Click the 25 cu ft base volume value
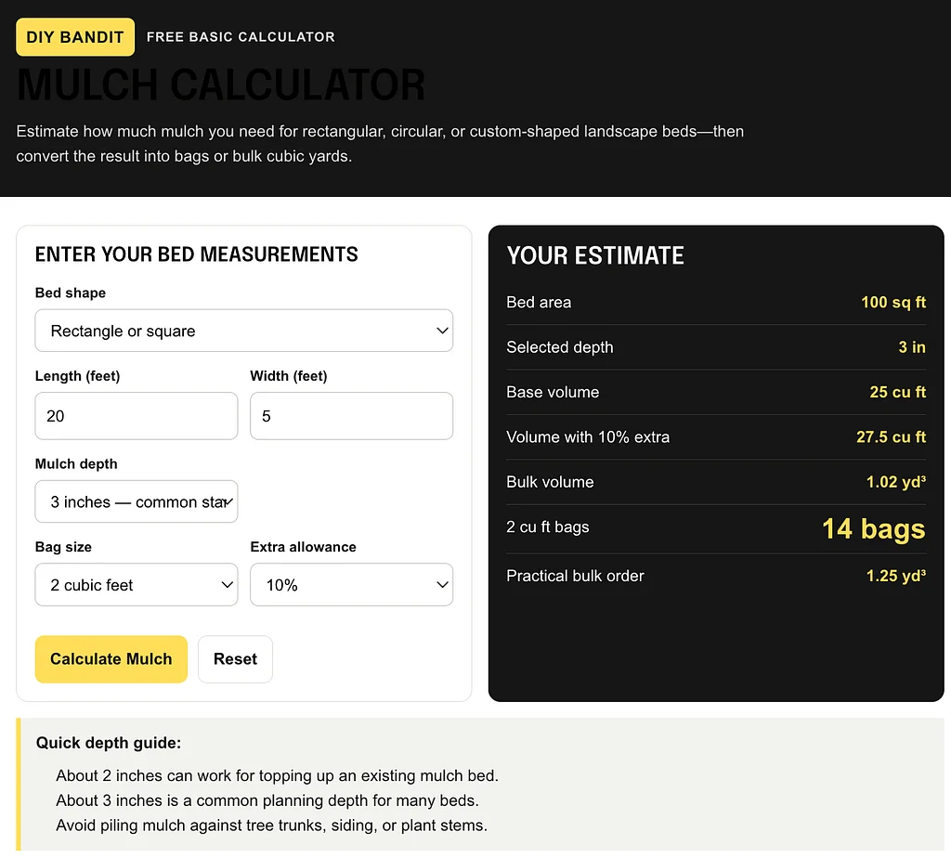Viewport: 951px width, 858px height. tap(898, 392)
